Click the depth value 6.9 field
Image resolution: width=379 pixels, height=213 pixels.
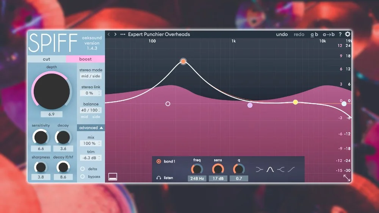coord(52,114)
